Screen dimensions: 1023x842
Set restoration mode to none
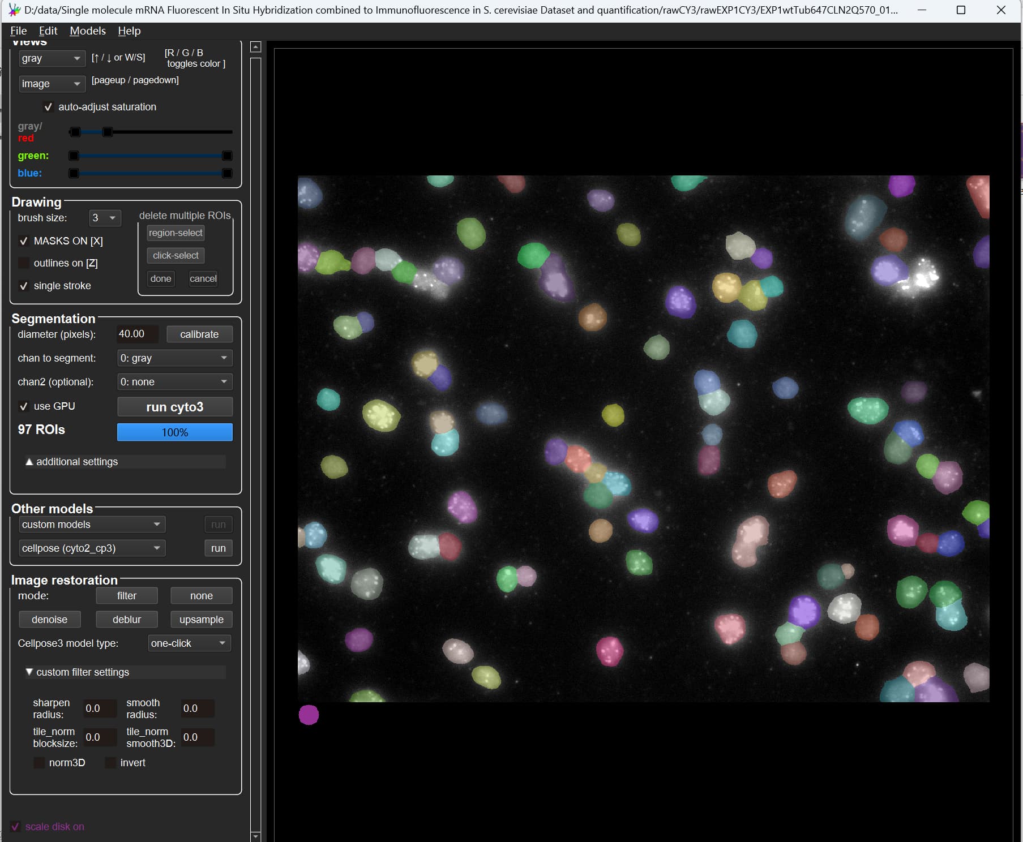201,595
